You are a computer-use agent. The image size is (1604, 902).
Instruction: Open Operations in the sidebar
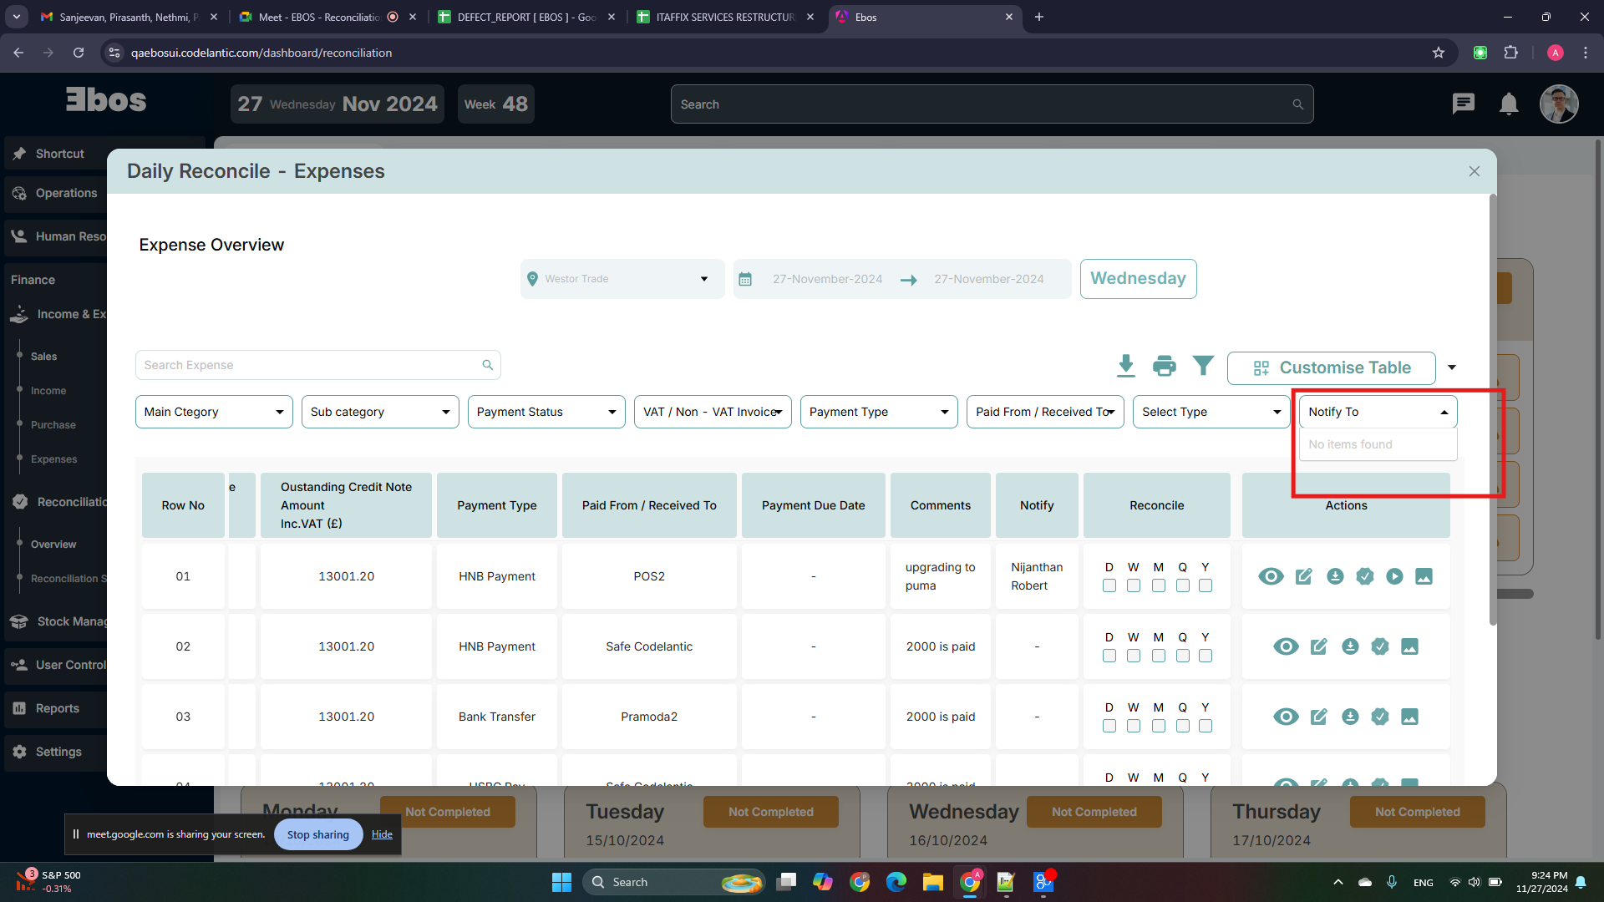pyautogui.click(x=66, y=193)
